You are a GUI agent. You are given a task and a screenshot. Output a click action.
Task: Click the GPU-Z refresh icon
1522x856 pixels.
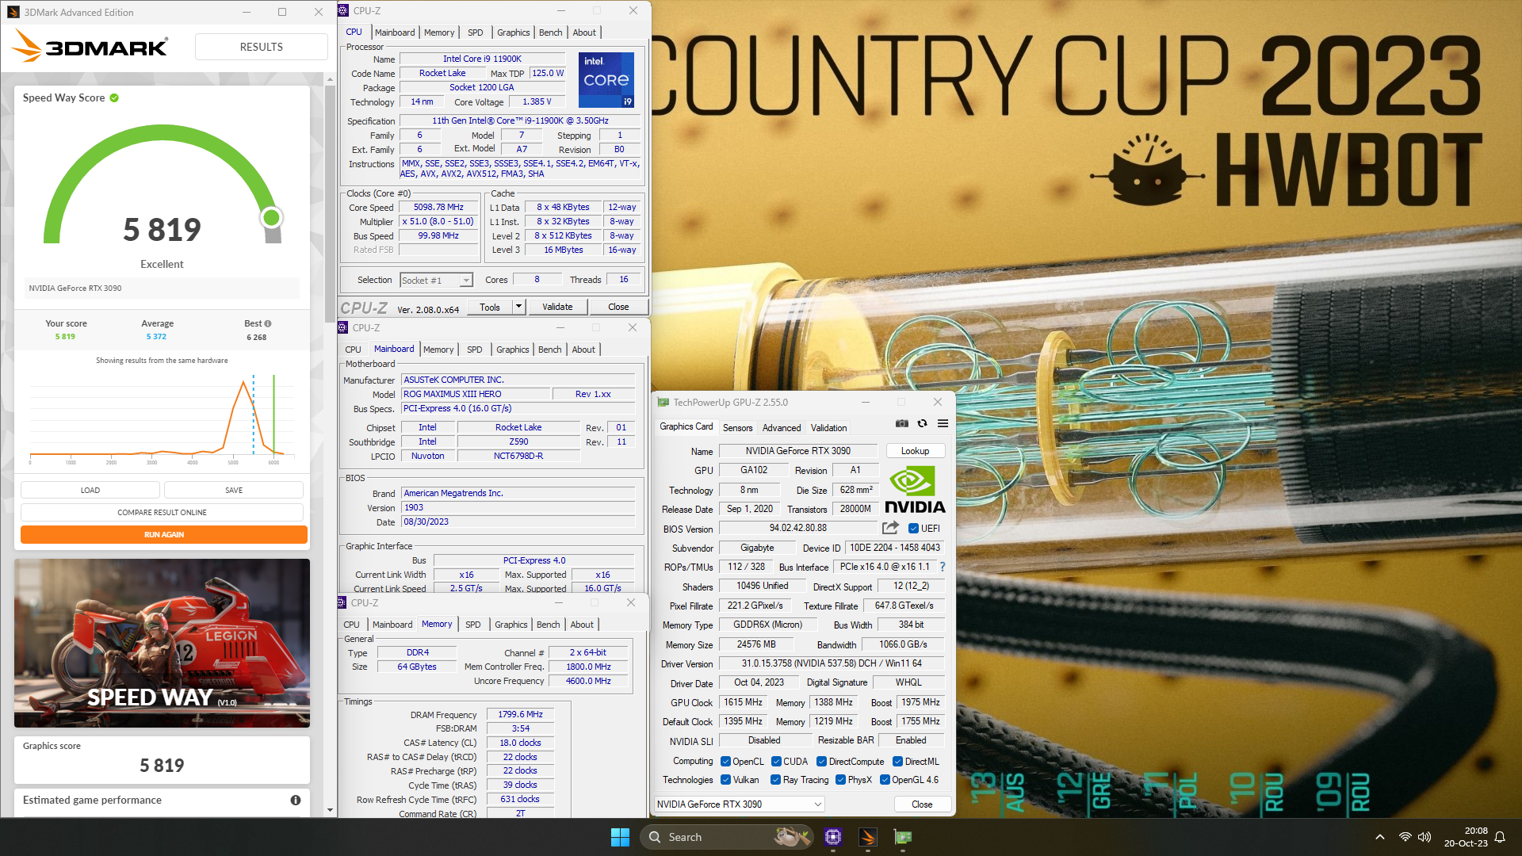coord(922,423)
